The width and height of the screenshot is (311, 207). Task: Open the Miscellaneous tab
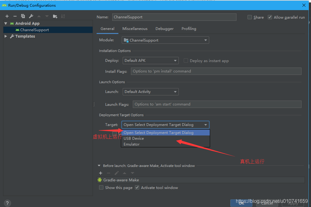135,28
